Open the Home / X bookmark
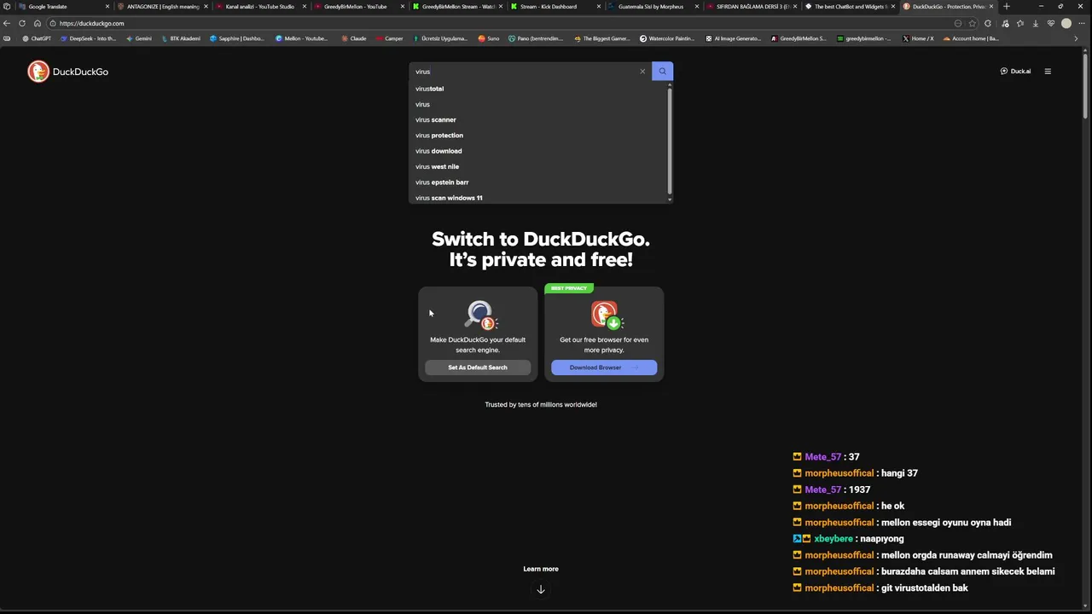 tap(918, 38)
